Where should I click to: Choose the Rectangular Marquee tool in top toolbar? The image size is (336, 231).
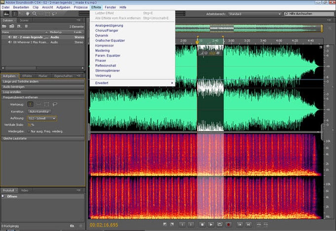[48, 14]
